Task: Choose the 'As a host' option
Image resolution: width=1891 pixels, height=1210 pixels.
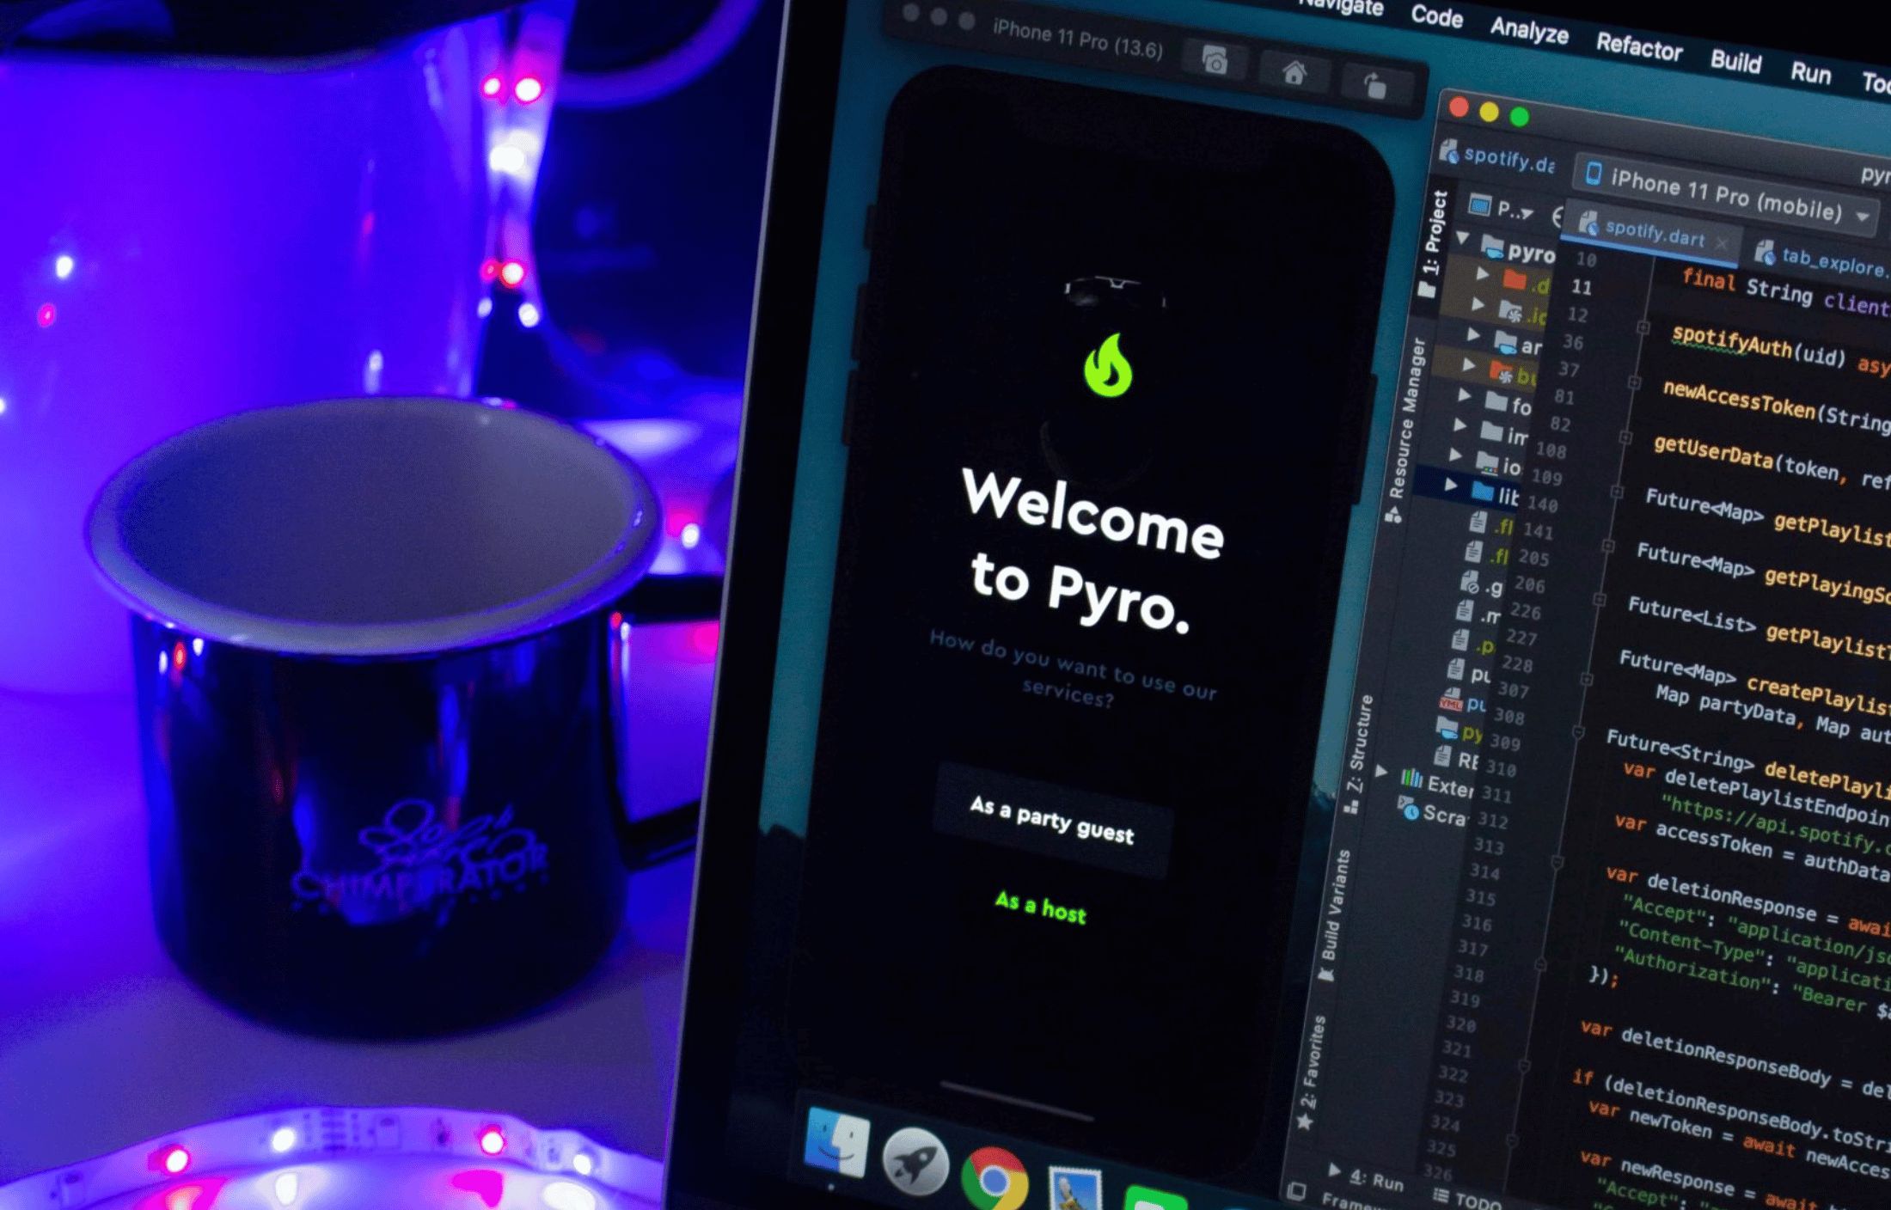Action: [1040, 907]
